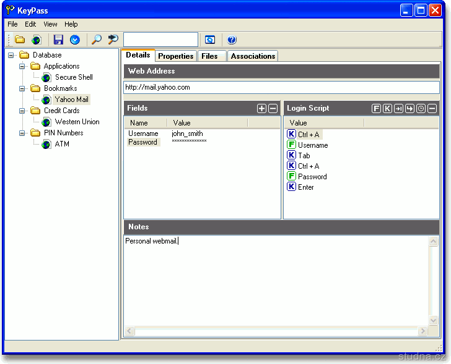Click the magnifier search icon in toolbar
This screenshot has width=451, height=364.
[x=97, y=40]
